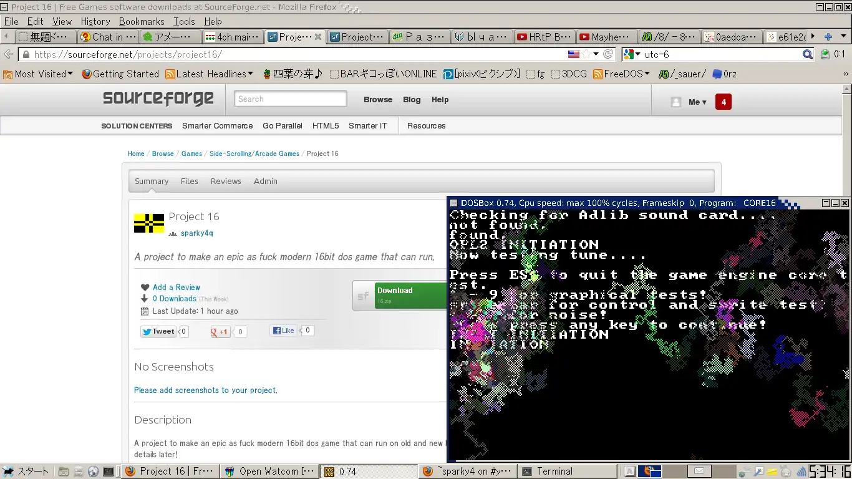Click the Terminal taskbar entry icon
This screenshot has height=479, width=852.
[527, 472]
